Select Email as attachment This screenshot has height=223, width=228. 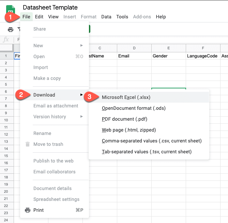pyautogui.click(x=55, y=106)
